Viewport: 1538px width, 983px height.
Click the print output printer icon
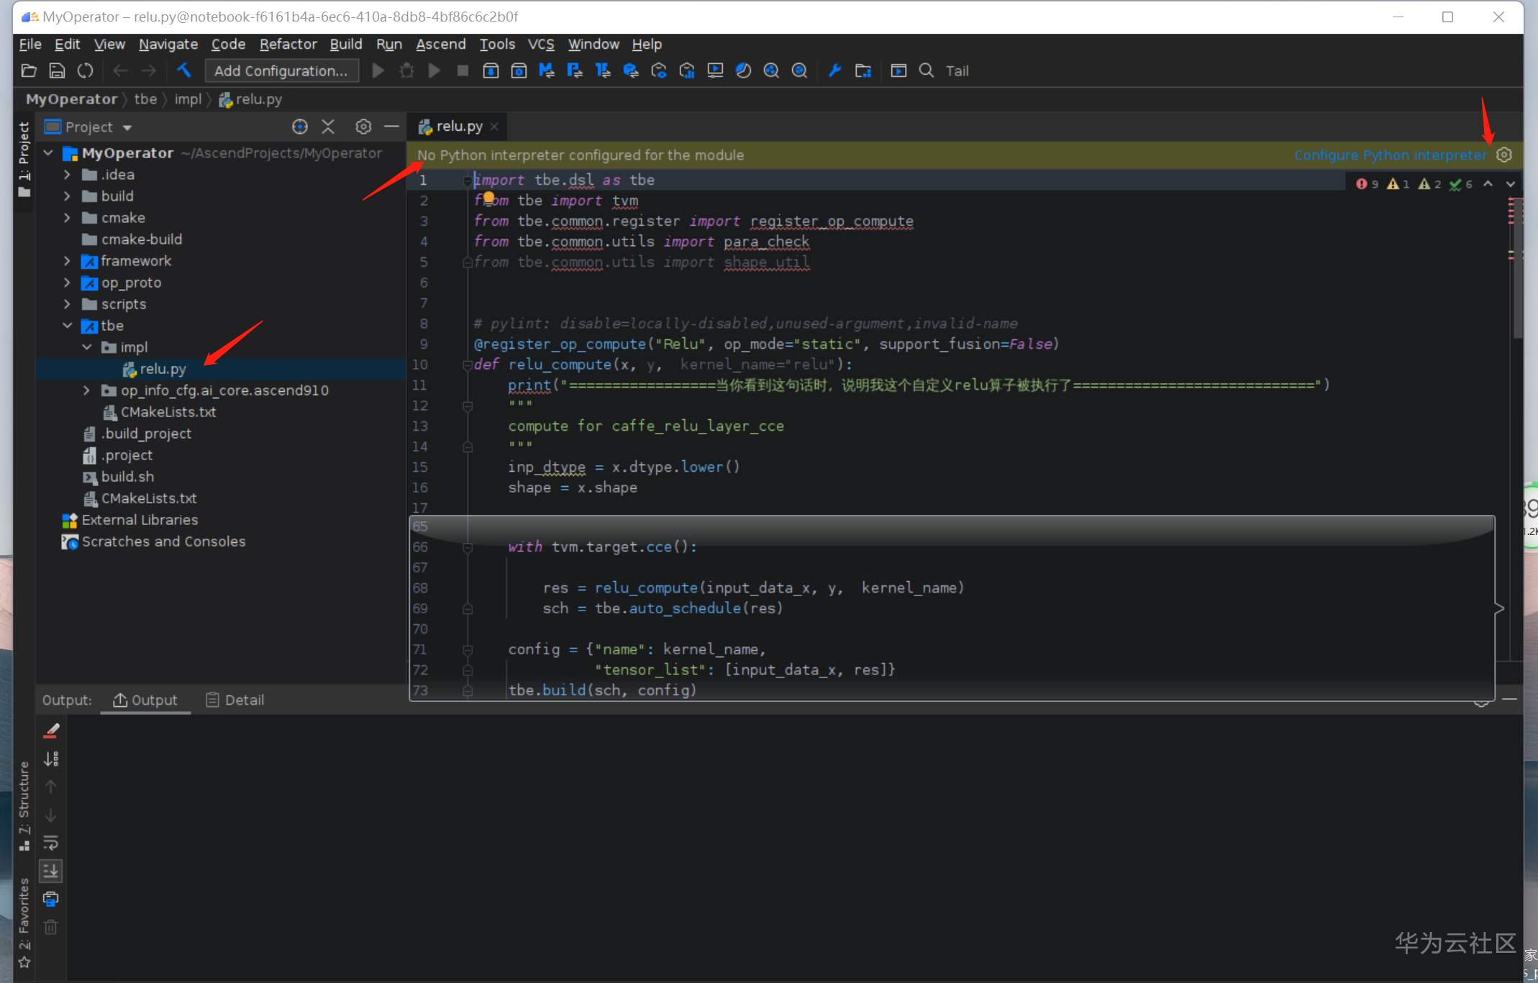point(51,899)
